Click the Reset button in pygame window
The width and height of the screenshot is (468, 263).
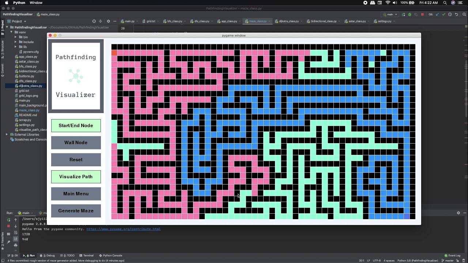tap(76, 160)
